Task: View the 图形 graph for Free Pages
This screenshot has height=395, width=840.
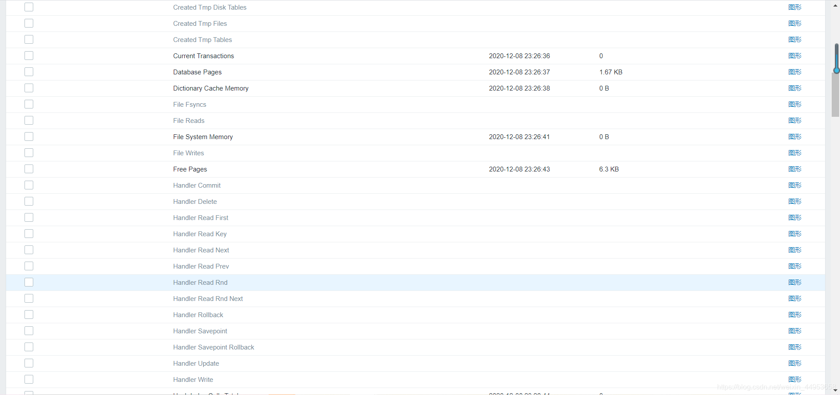Action: (x=795, y=169)
